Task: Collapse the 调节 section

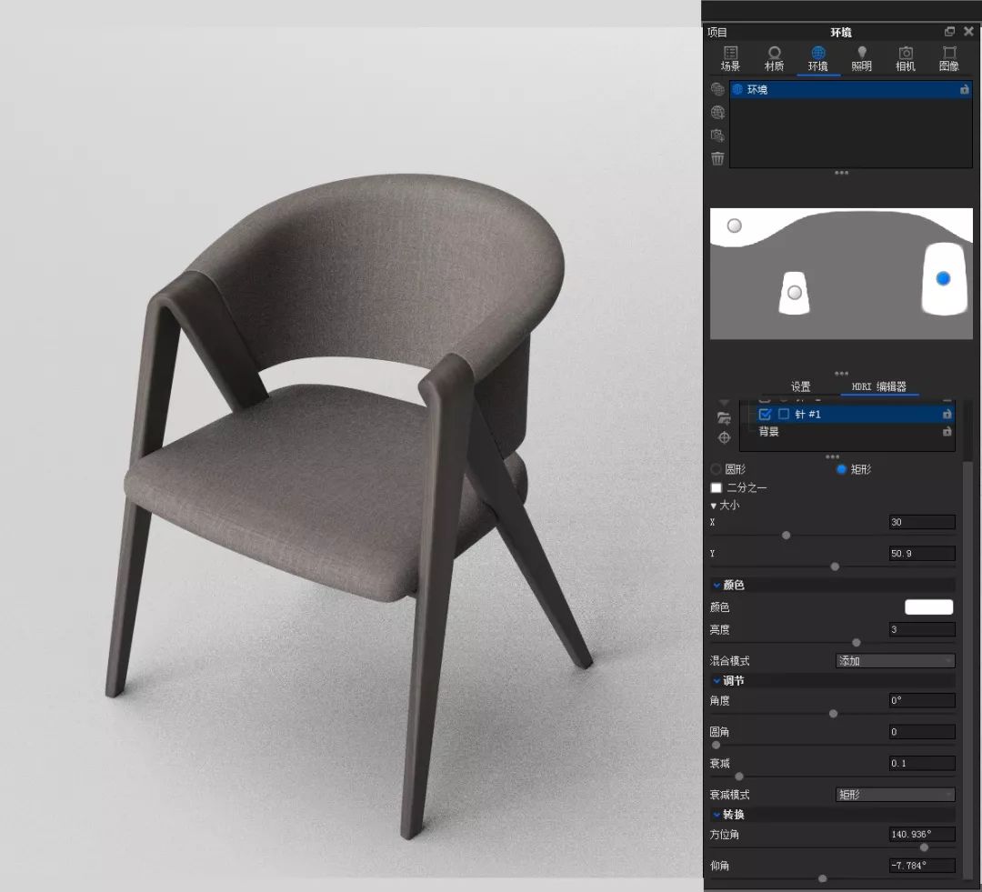Action: [716, 680]
